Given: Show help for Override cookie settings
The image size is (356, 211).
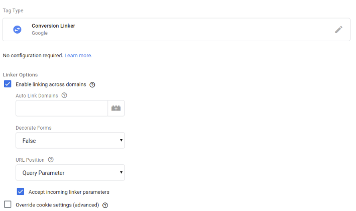Looking at the screenshot, I should click(105, 205).
